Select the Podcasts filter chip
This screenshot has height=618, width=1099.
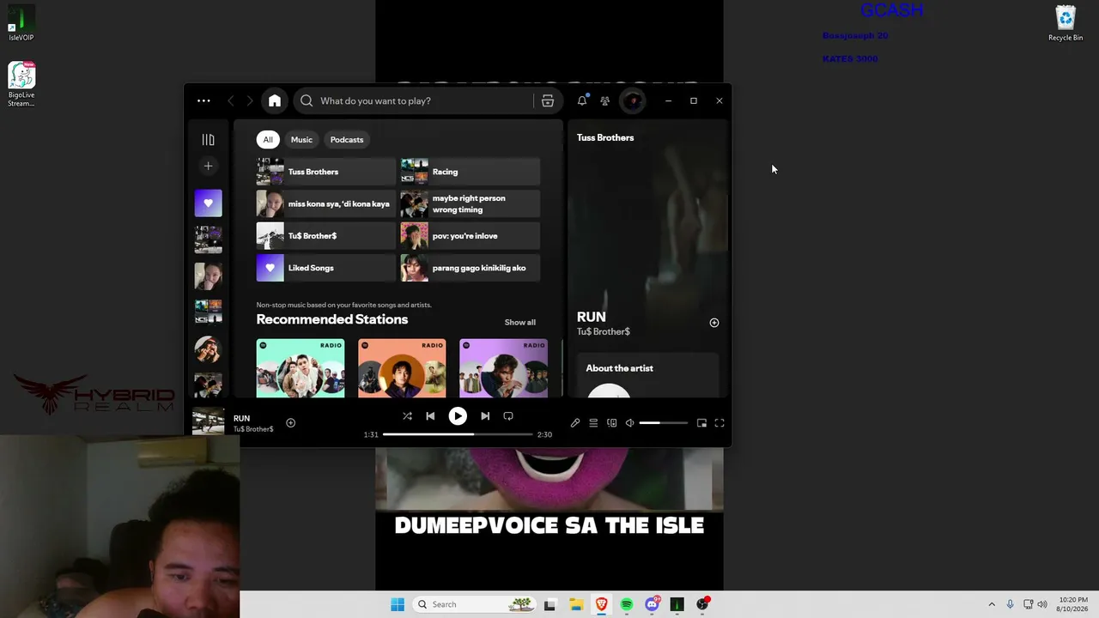click(x=347, y=139)
